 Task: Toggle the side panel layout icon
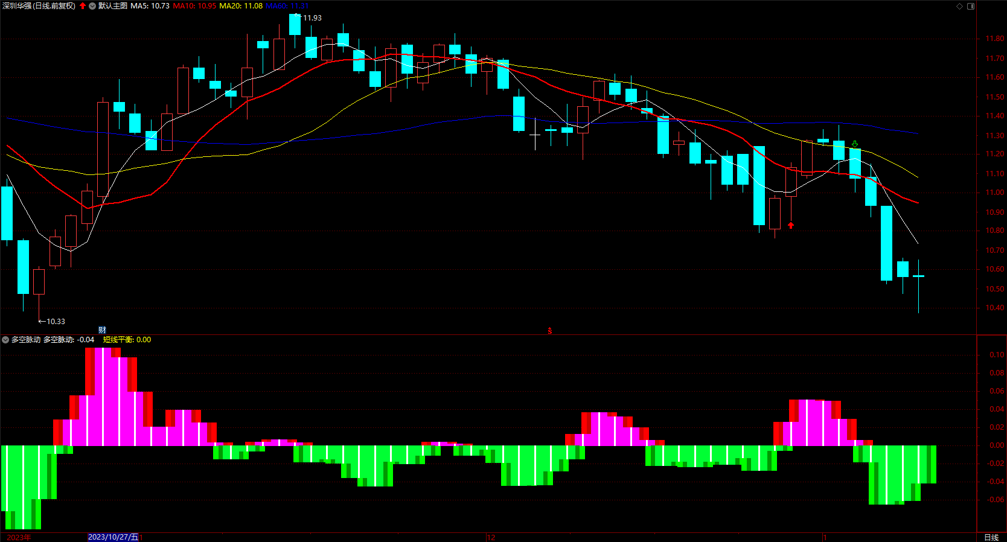[971, 6]
